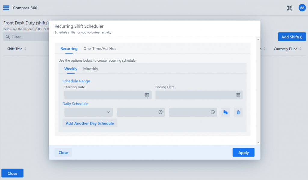Open the QR code scanner icon
Viewport: 308px width, 180px height.
[290, 8]
